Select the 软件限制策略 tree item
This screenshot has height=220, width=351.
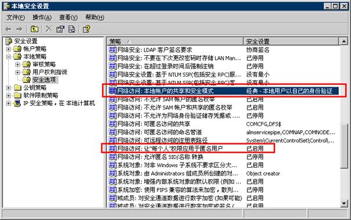pyautogui.click(x=41, y=95)
